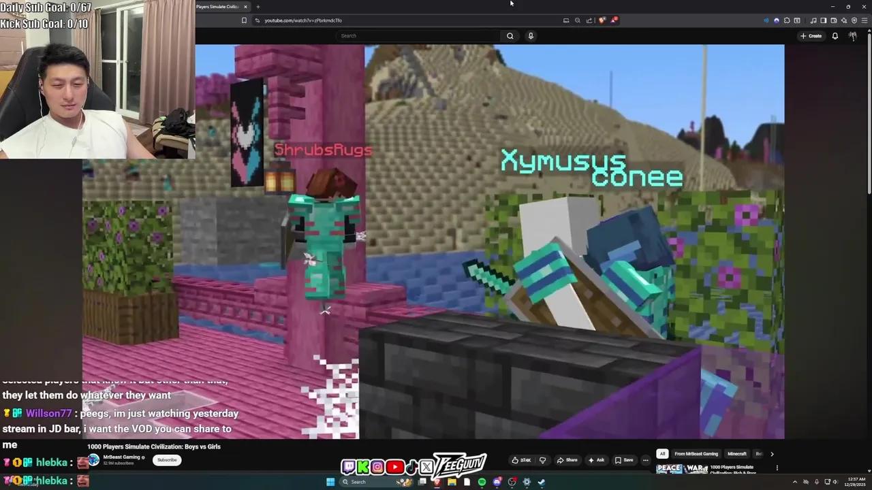872x490 pixels.
Task: Open File Explorer from the taskbar
Action: click(452, 482)
